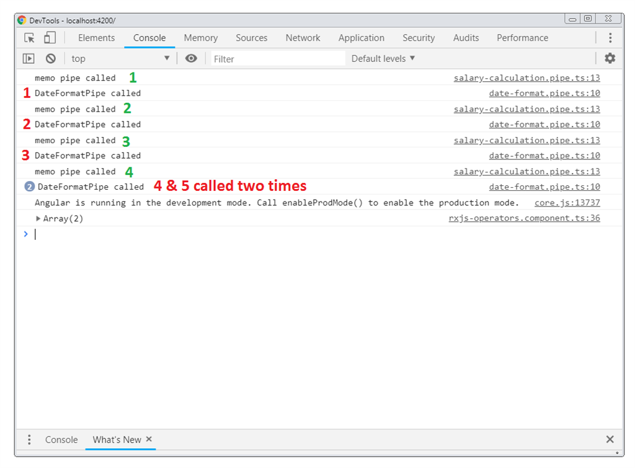635x468 pixels.
Task: Clear the console with the no-entry icon
Action: tap(50, 58)
